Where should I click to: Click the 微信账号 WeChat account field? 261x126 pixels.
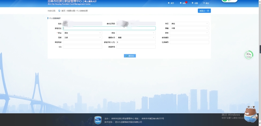tap(136, 47)
